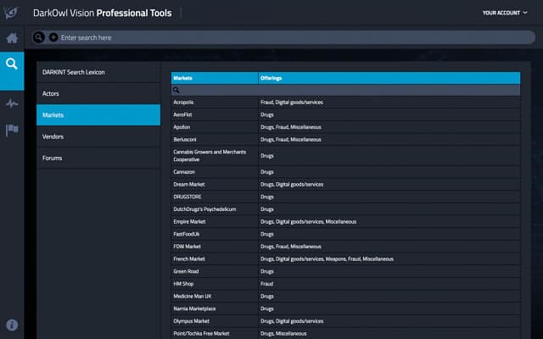The height and width of the screenshot is (339, 543).
Task: Click the plus icon in search bar
Action: coord(53,37)
